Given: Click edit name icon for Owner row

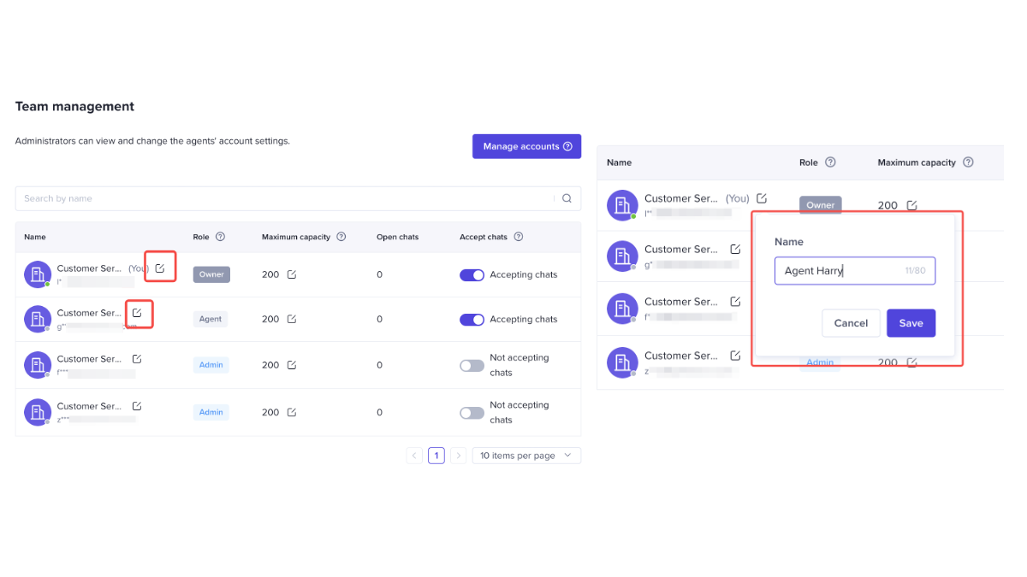Looking at the screenshot, I should (x=160, y=268).
